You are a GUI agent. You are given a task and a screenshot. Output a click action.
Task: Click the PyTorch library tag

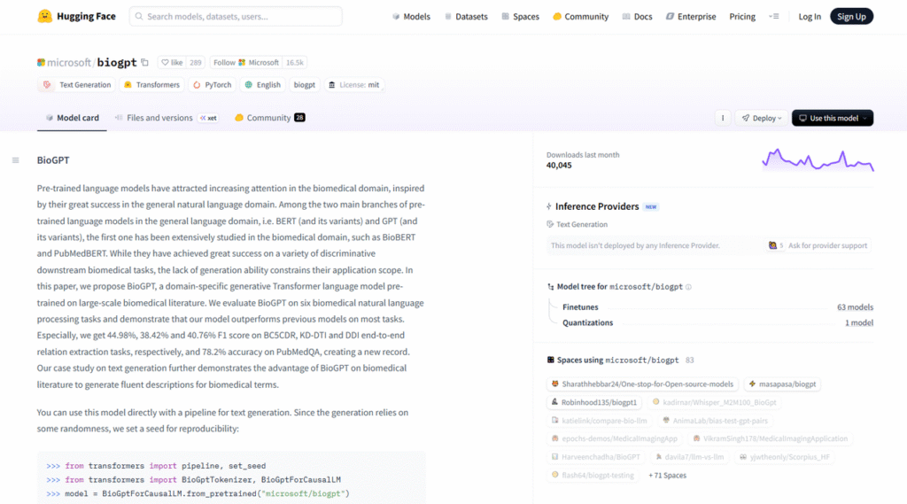tap(211, 85)
